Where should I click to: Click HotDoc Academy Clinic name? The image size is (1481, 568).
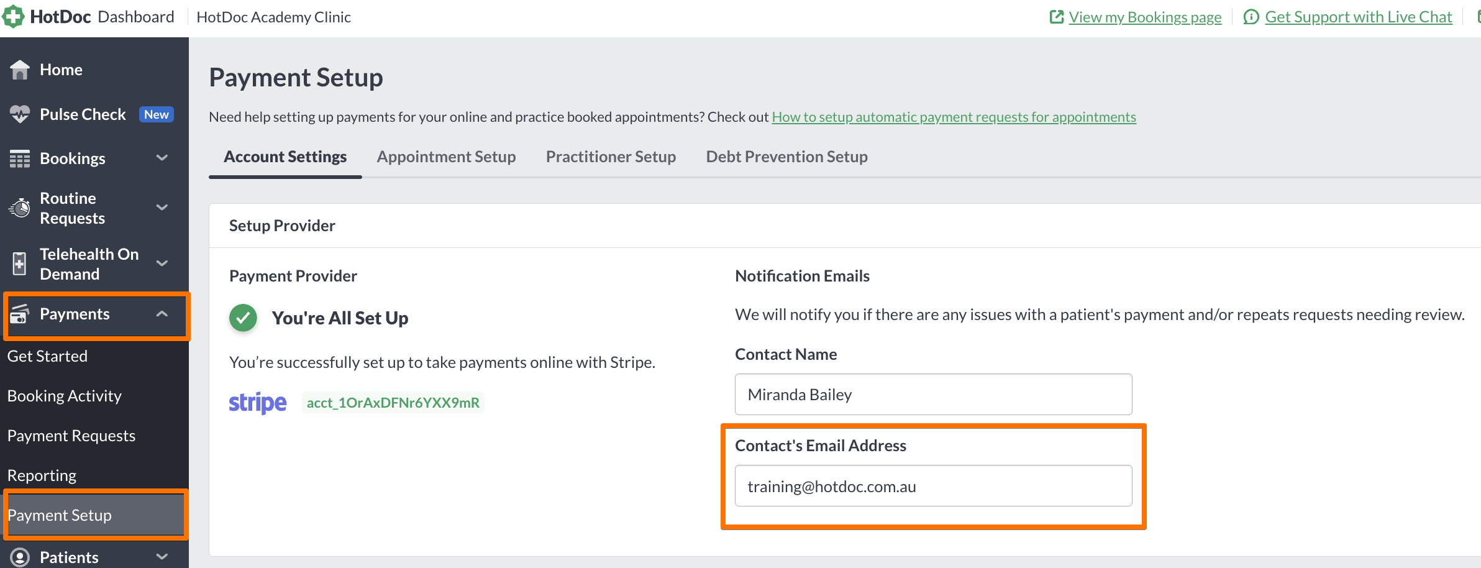click(273, 17)
